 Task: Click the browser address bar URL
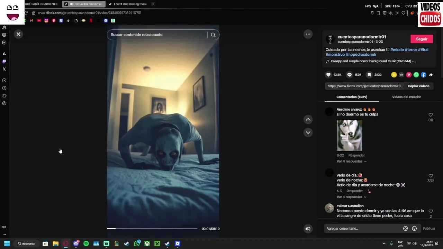coord(90,13)
